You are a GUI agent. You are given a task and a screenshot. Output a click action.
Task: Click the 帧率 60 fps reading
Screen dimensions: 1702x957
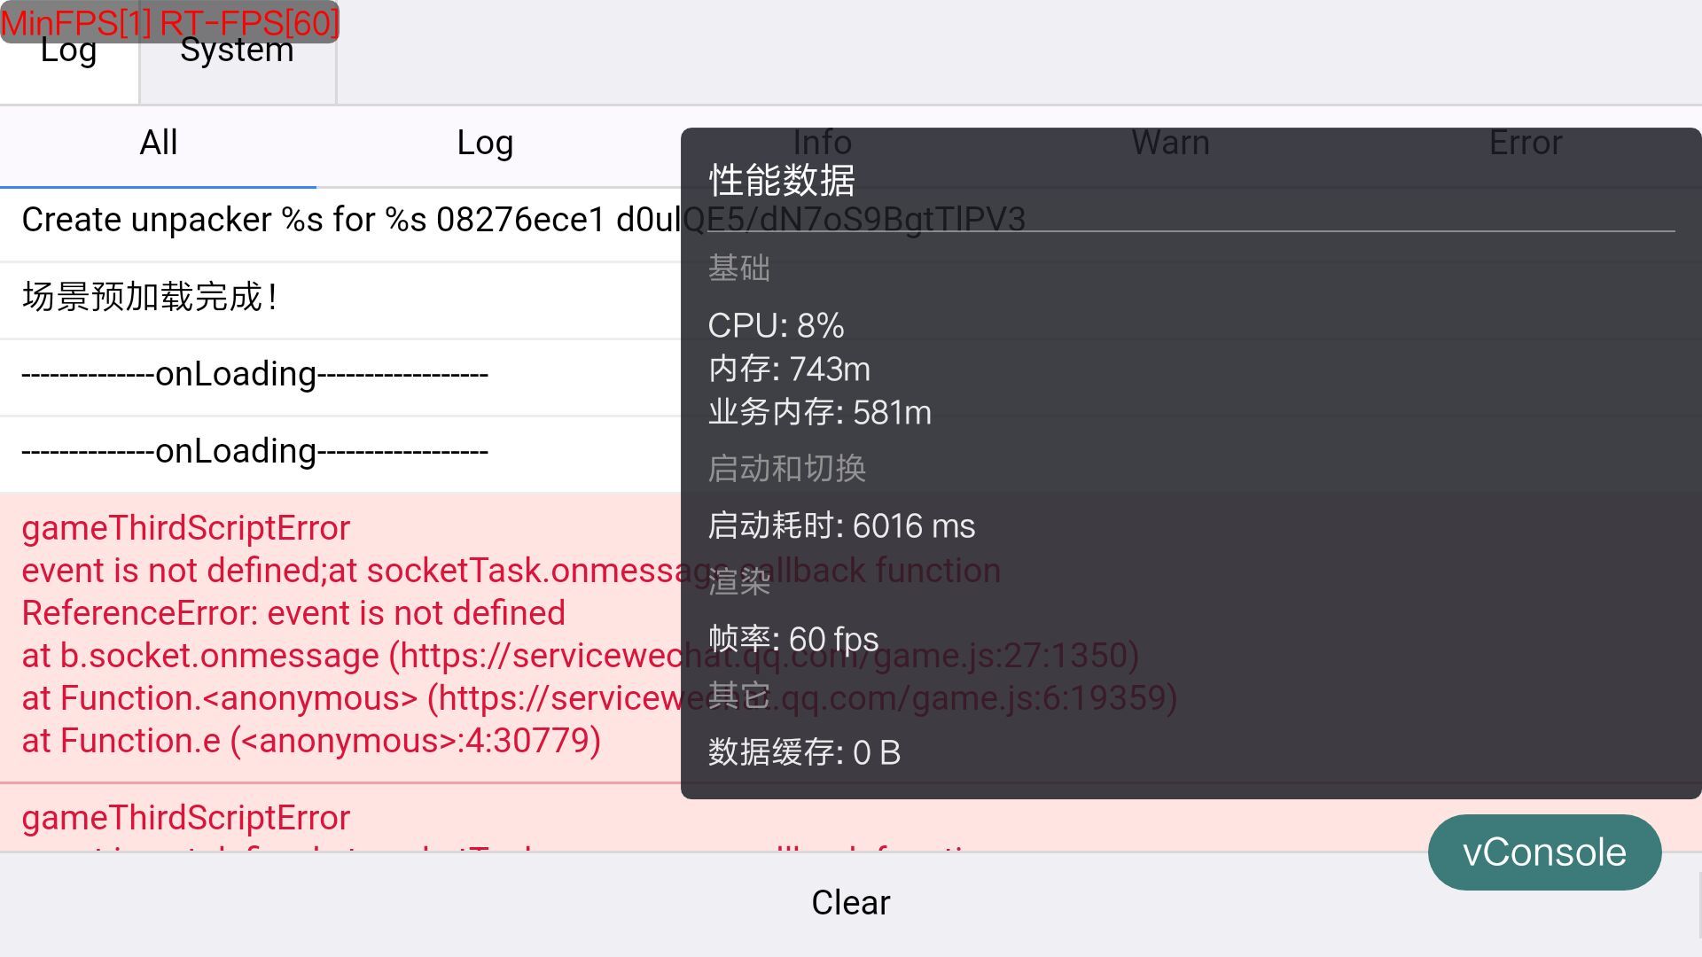tap(793, 640)
